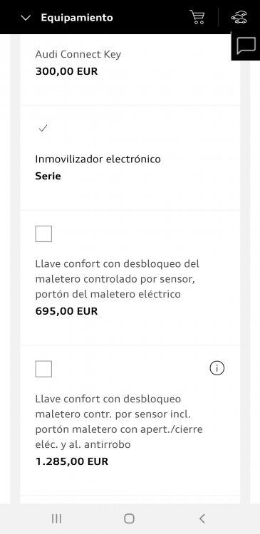Open the chat message icon
Image resolution: width=260 pixels, height=534 pixels.
pyautogui.click(x=246, y=46)
